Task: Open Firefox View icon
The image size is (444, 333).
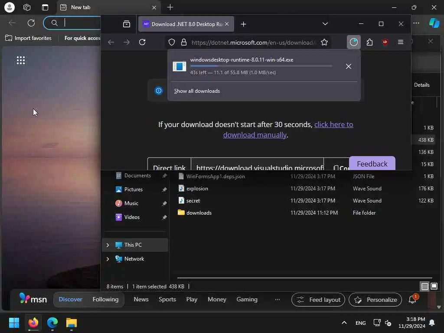Action: [x=127, y=24]
